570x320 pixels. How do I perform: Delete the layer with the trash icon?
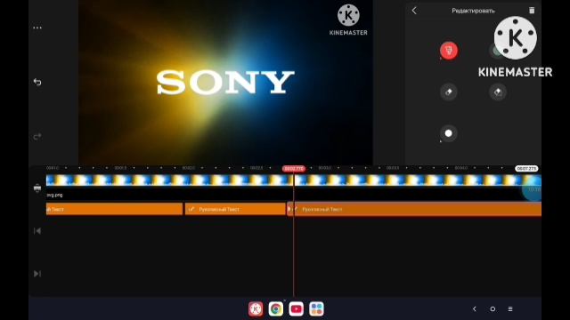click(532, 11)
